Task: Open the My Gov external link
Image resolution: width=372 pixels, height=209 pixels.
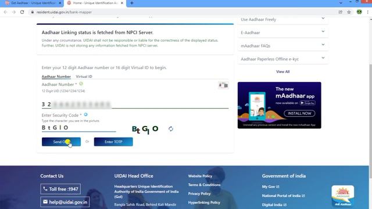Action: point(270,187)
